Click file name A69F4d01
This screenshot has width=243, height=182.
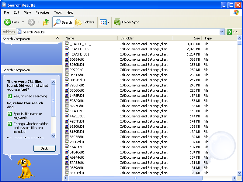click(x=77, y=157)
